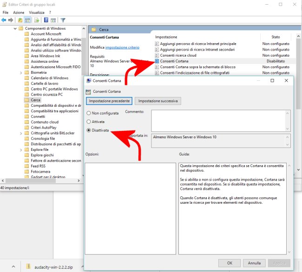The height and width of the screenshot is (272, 302).
Task: Open the blue Help toolbar icon
Action: [x=46, y=20]
